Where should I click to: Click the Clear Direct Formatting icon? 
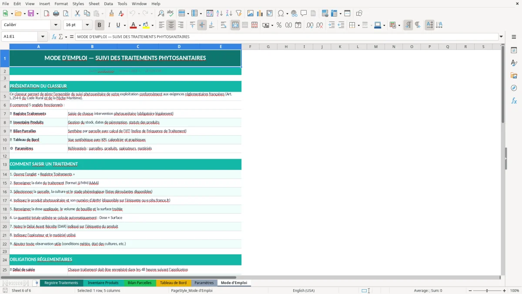tap(121, 14)
